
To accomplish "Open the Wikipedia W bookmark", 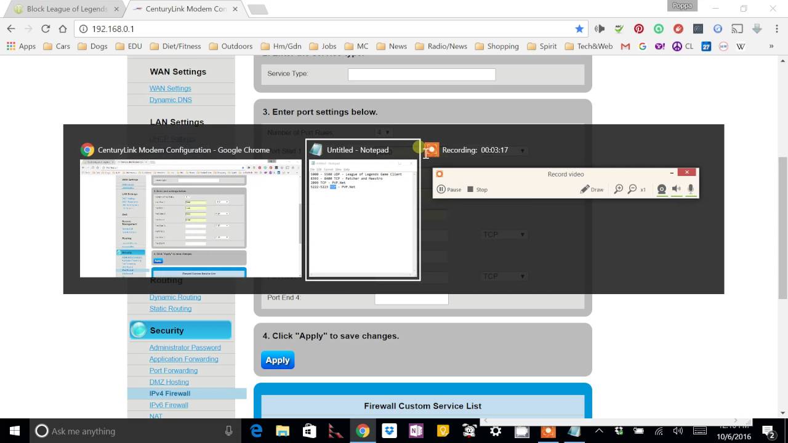I will pyautogui.click(x=741, y=46).
